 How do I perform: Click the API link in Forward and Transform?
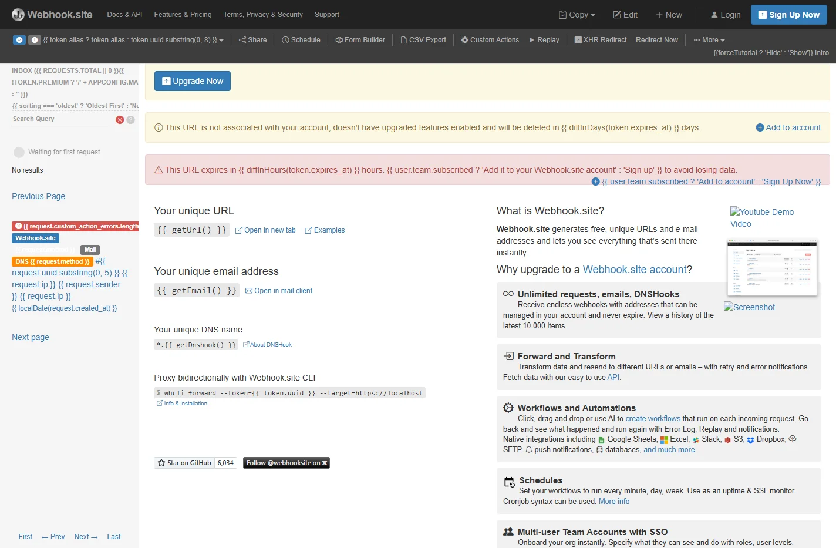point(613,378)
